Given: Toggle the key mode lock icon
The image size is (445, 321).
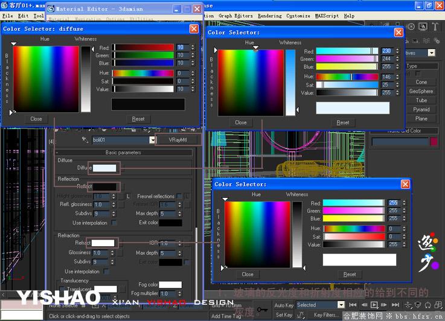Looking at the screenshot, I should [x=262, y=310].
